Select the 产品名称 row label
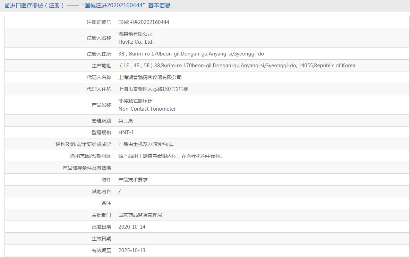Screen dimensions: 410x257 (101, 105)
